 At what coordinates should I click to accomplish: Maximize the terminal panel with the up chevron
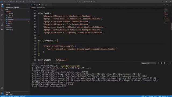[167, 63]
